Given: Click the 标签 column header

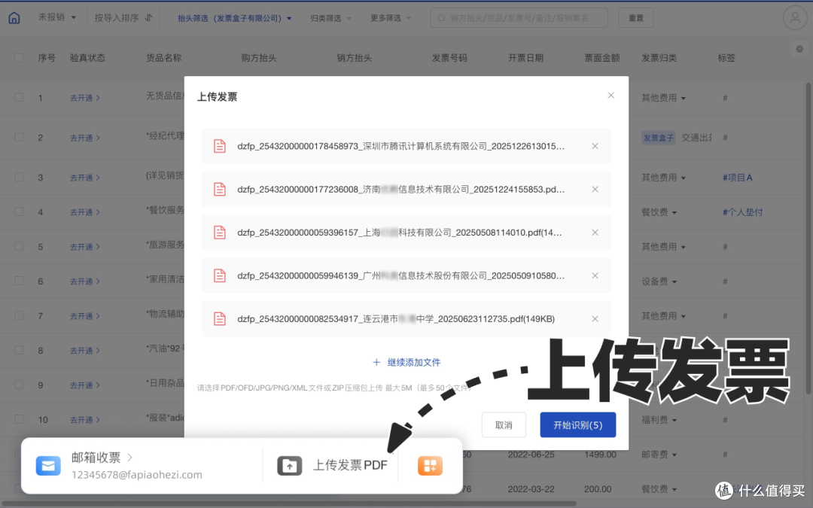Looking at the screenshot, I should pos(726,57).
